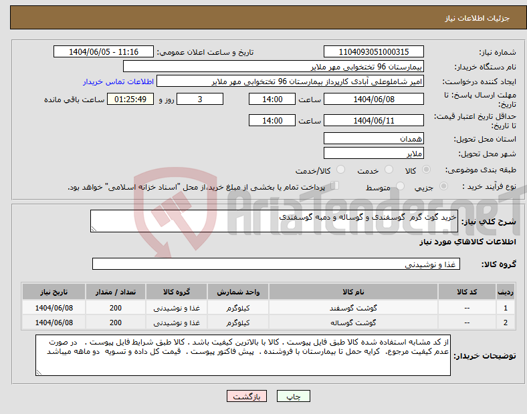Click the بازگشت (back) button
Screen dimensions: 527x414
tap(247, 396)
